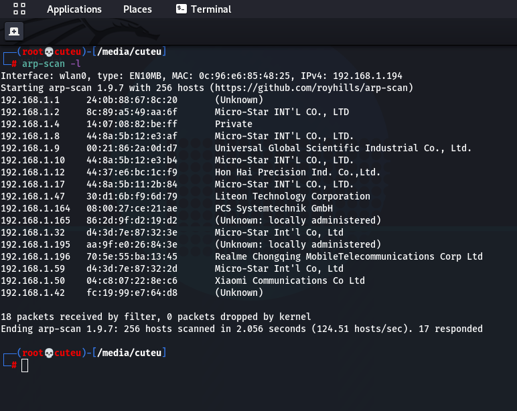The image size is (517, 411).
Task: Click MAC address 08:00:27:ce:21:ae
Action: click(132, 209)
